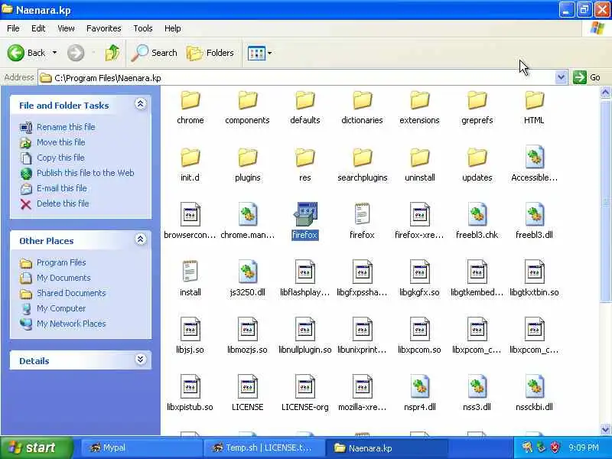The width and height of the screenshot is (612, 459).
Task: Click Move this file link
Action: pyautogui.click(x=61, y=142)
